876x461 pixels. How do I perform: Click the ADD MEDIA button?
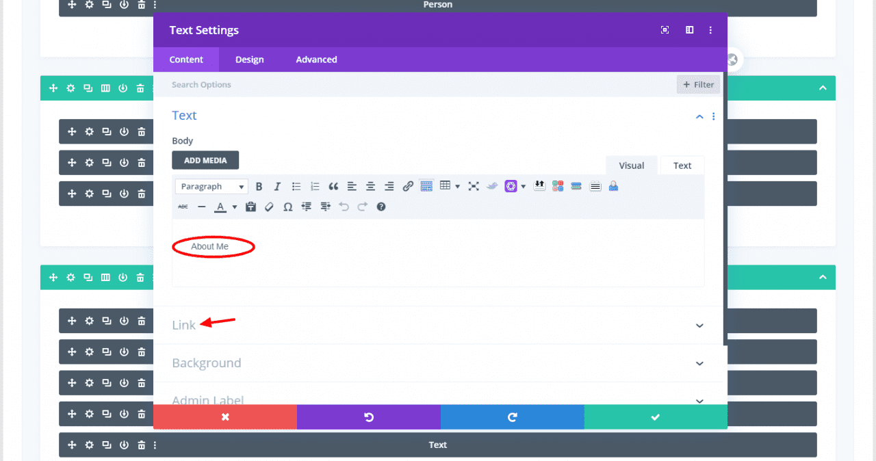coord(205,159)
